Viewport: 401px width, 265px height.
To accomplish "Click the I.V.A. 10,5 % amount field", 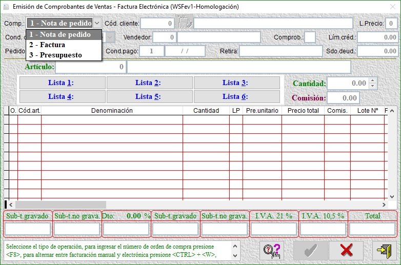I will tap(323, 229).
